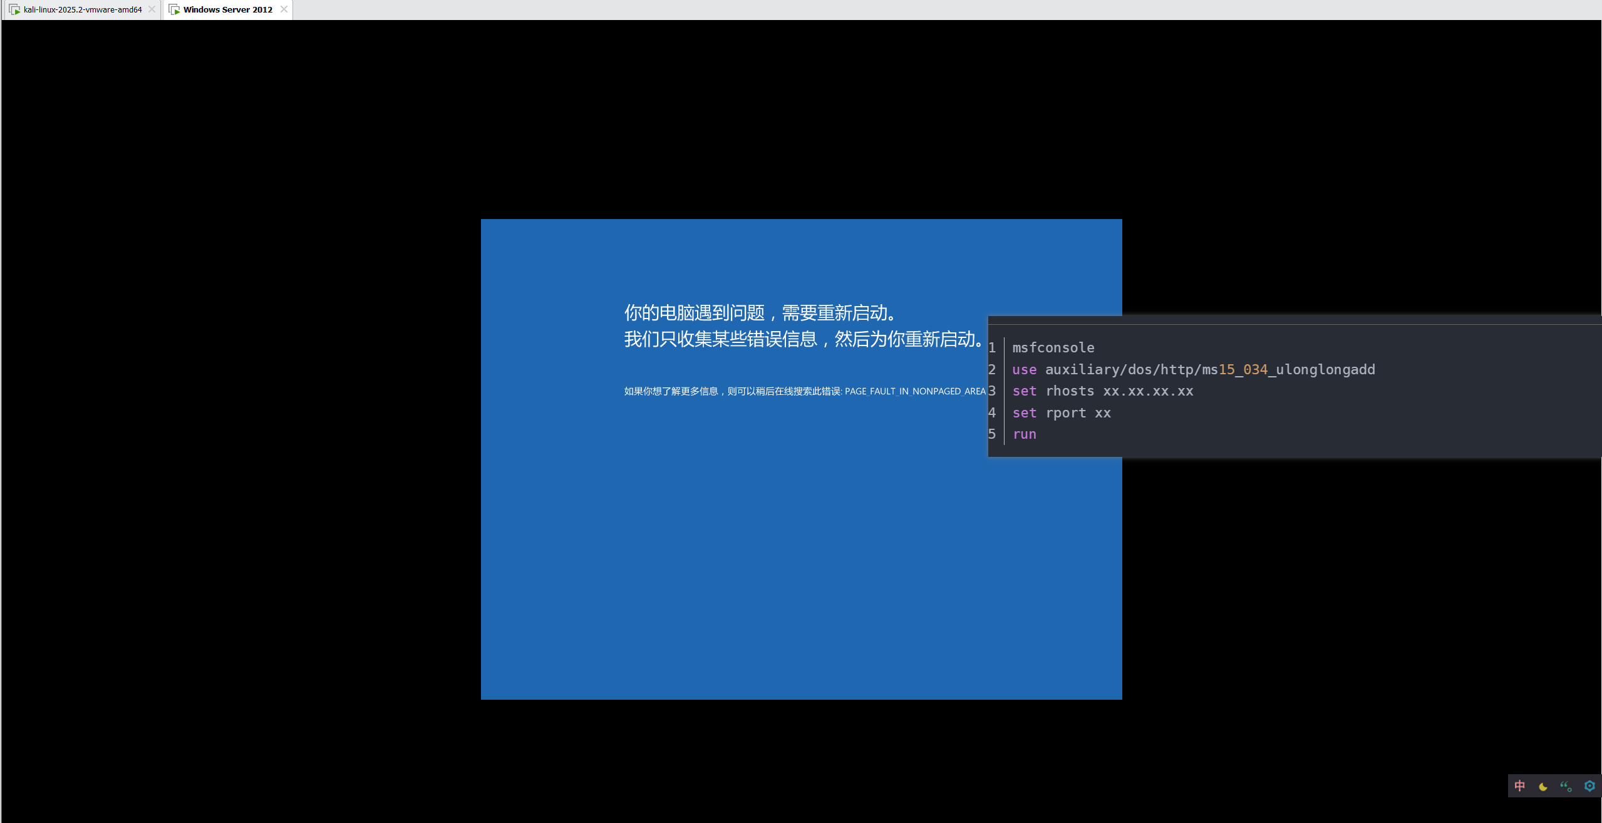Click the 'run' command in the snippet
The width and height of the screenshot is (1602, 823).
pos(1024,434)
